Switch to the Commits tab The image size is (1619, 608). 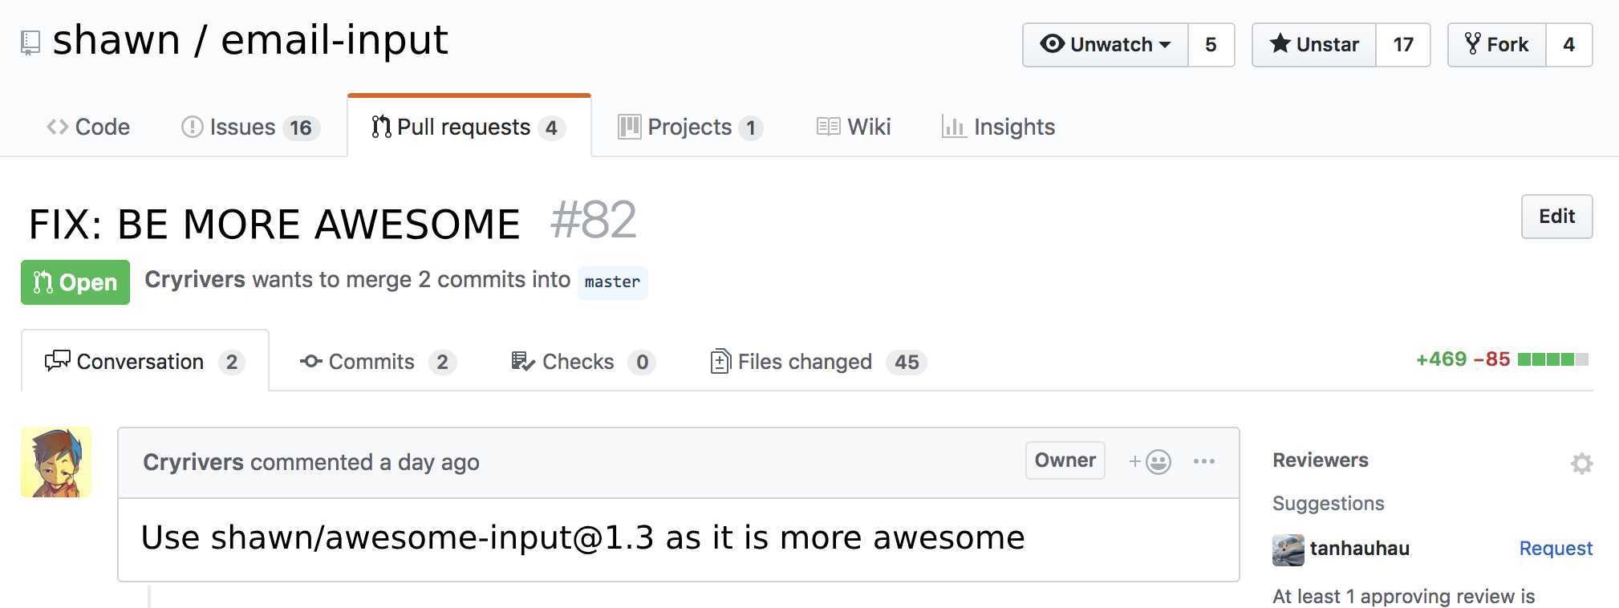click(x=378, y=362)
